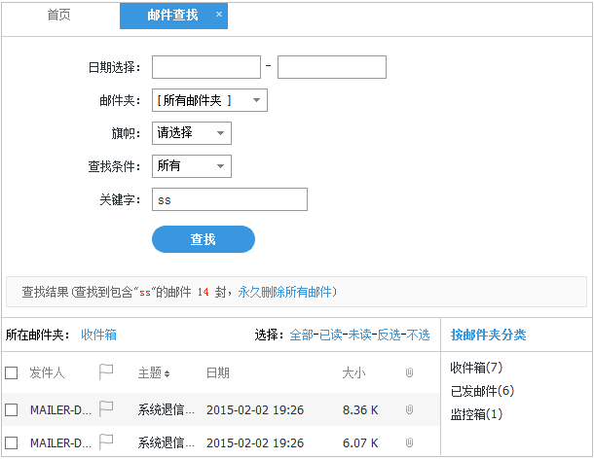Toggle the select-all checkbox beside 发件人

point(12,372)
